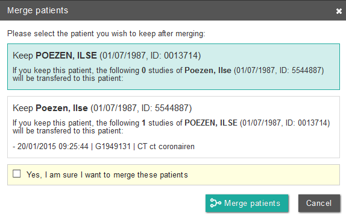Click the '0 studies' description text
Viewport: 346px width, 224px height.
(168, 74)
